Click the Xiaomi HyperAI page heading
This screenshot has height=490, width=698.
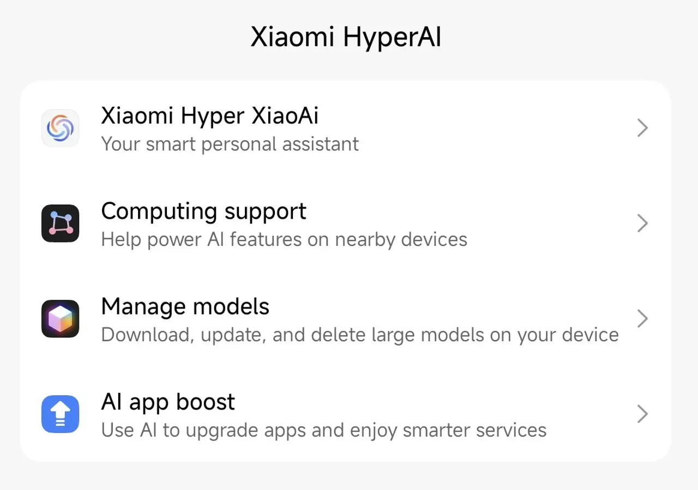346,38
